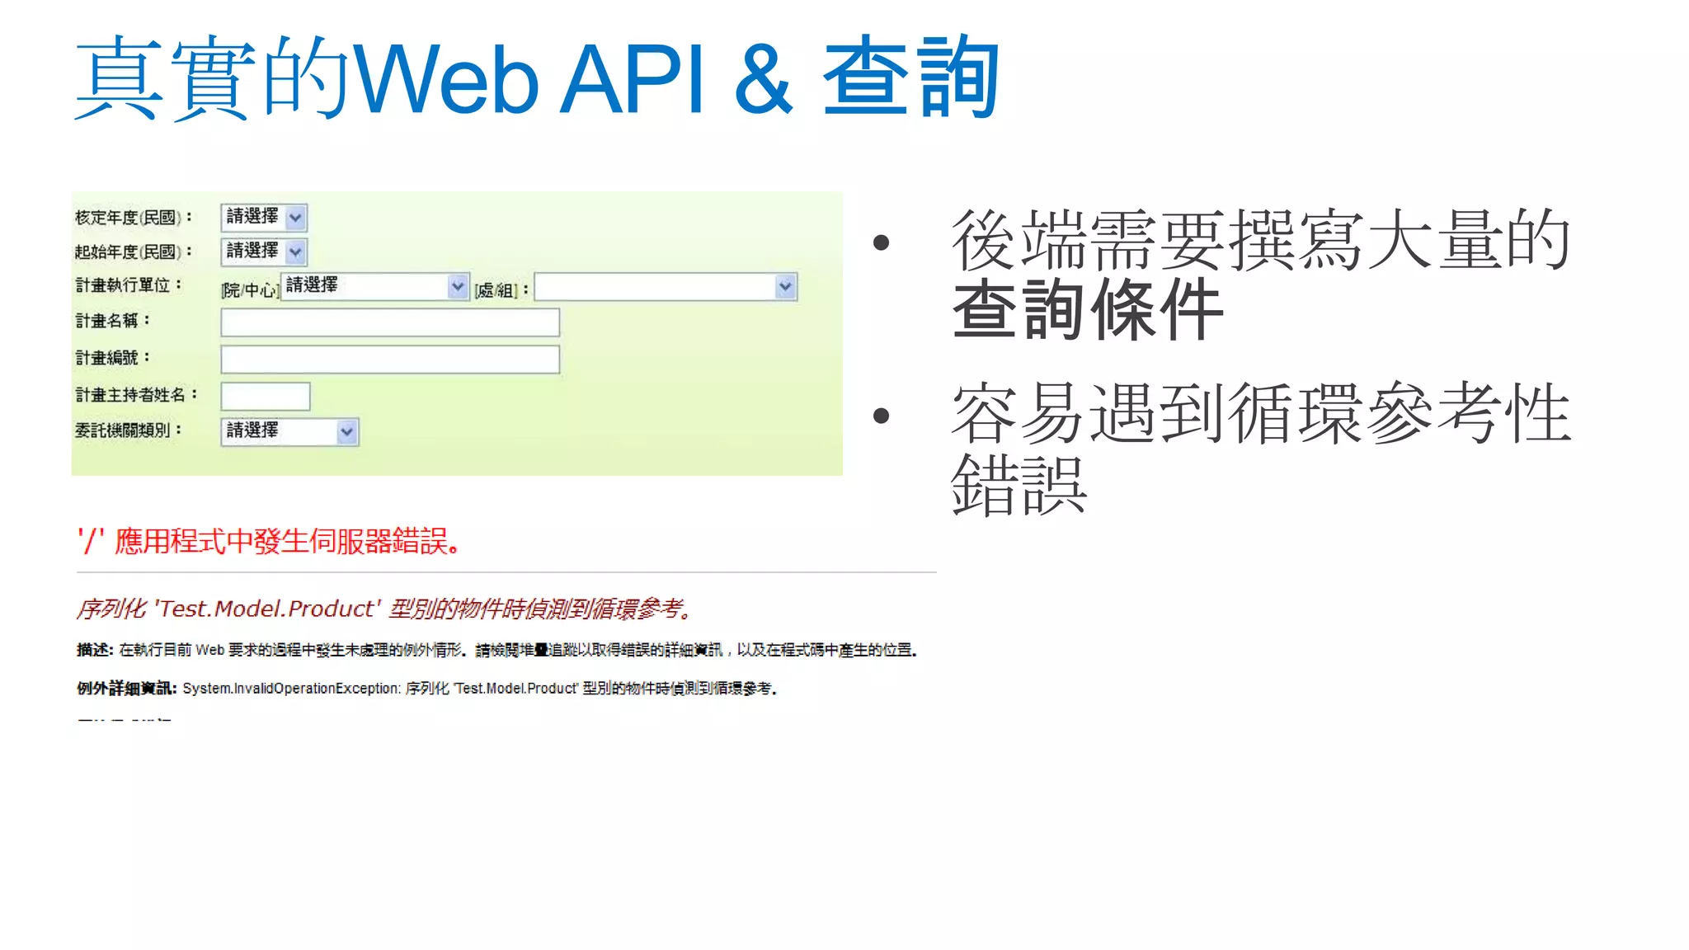Click the bullet text 後端需要撰寫大量的查詢條件

point(1261,274)
